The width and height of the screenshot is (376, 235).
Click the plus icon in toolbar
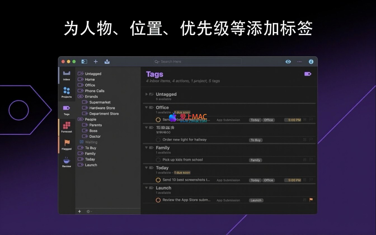(96, 62)
